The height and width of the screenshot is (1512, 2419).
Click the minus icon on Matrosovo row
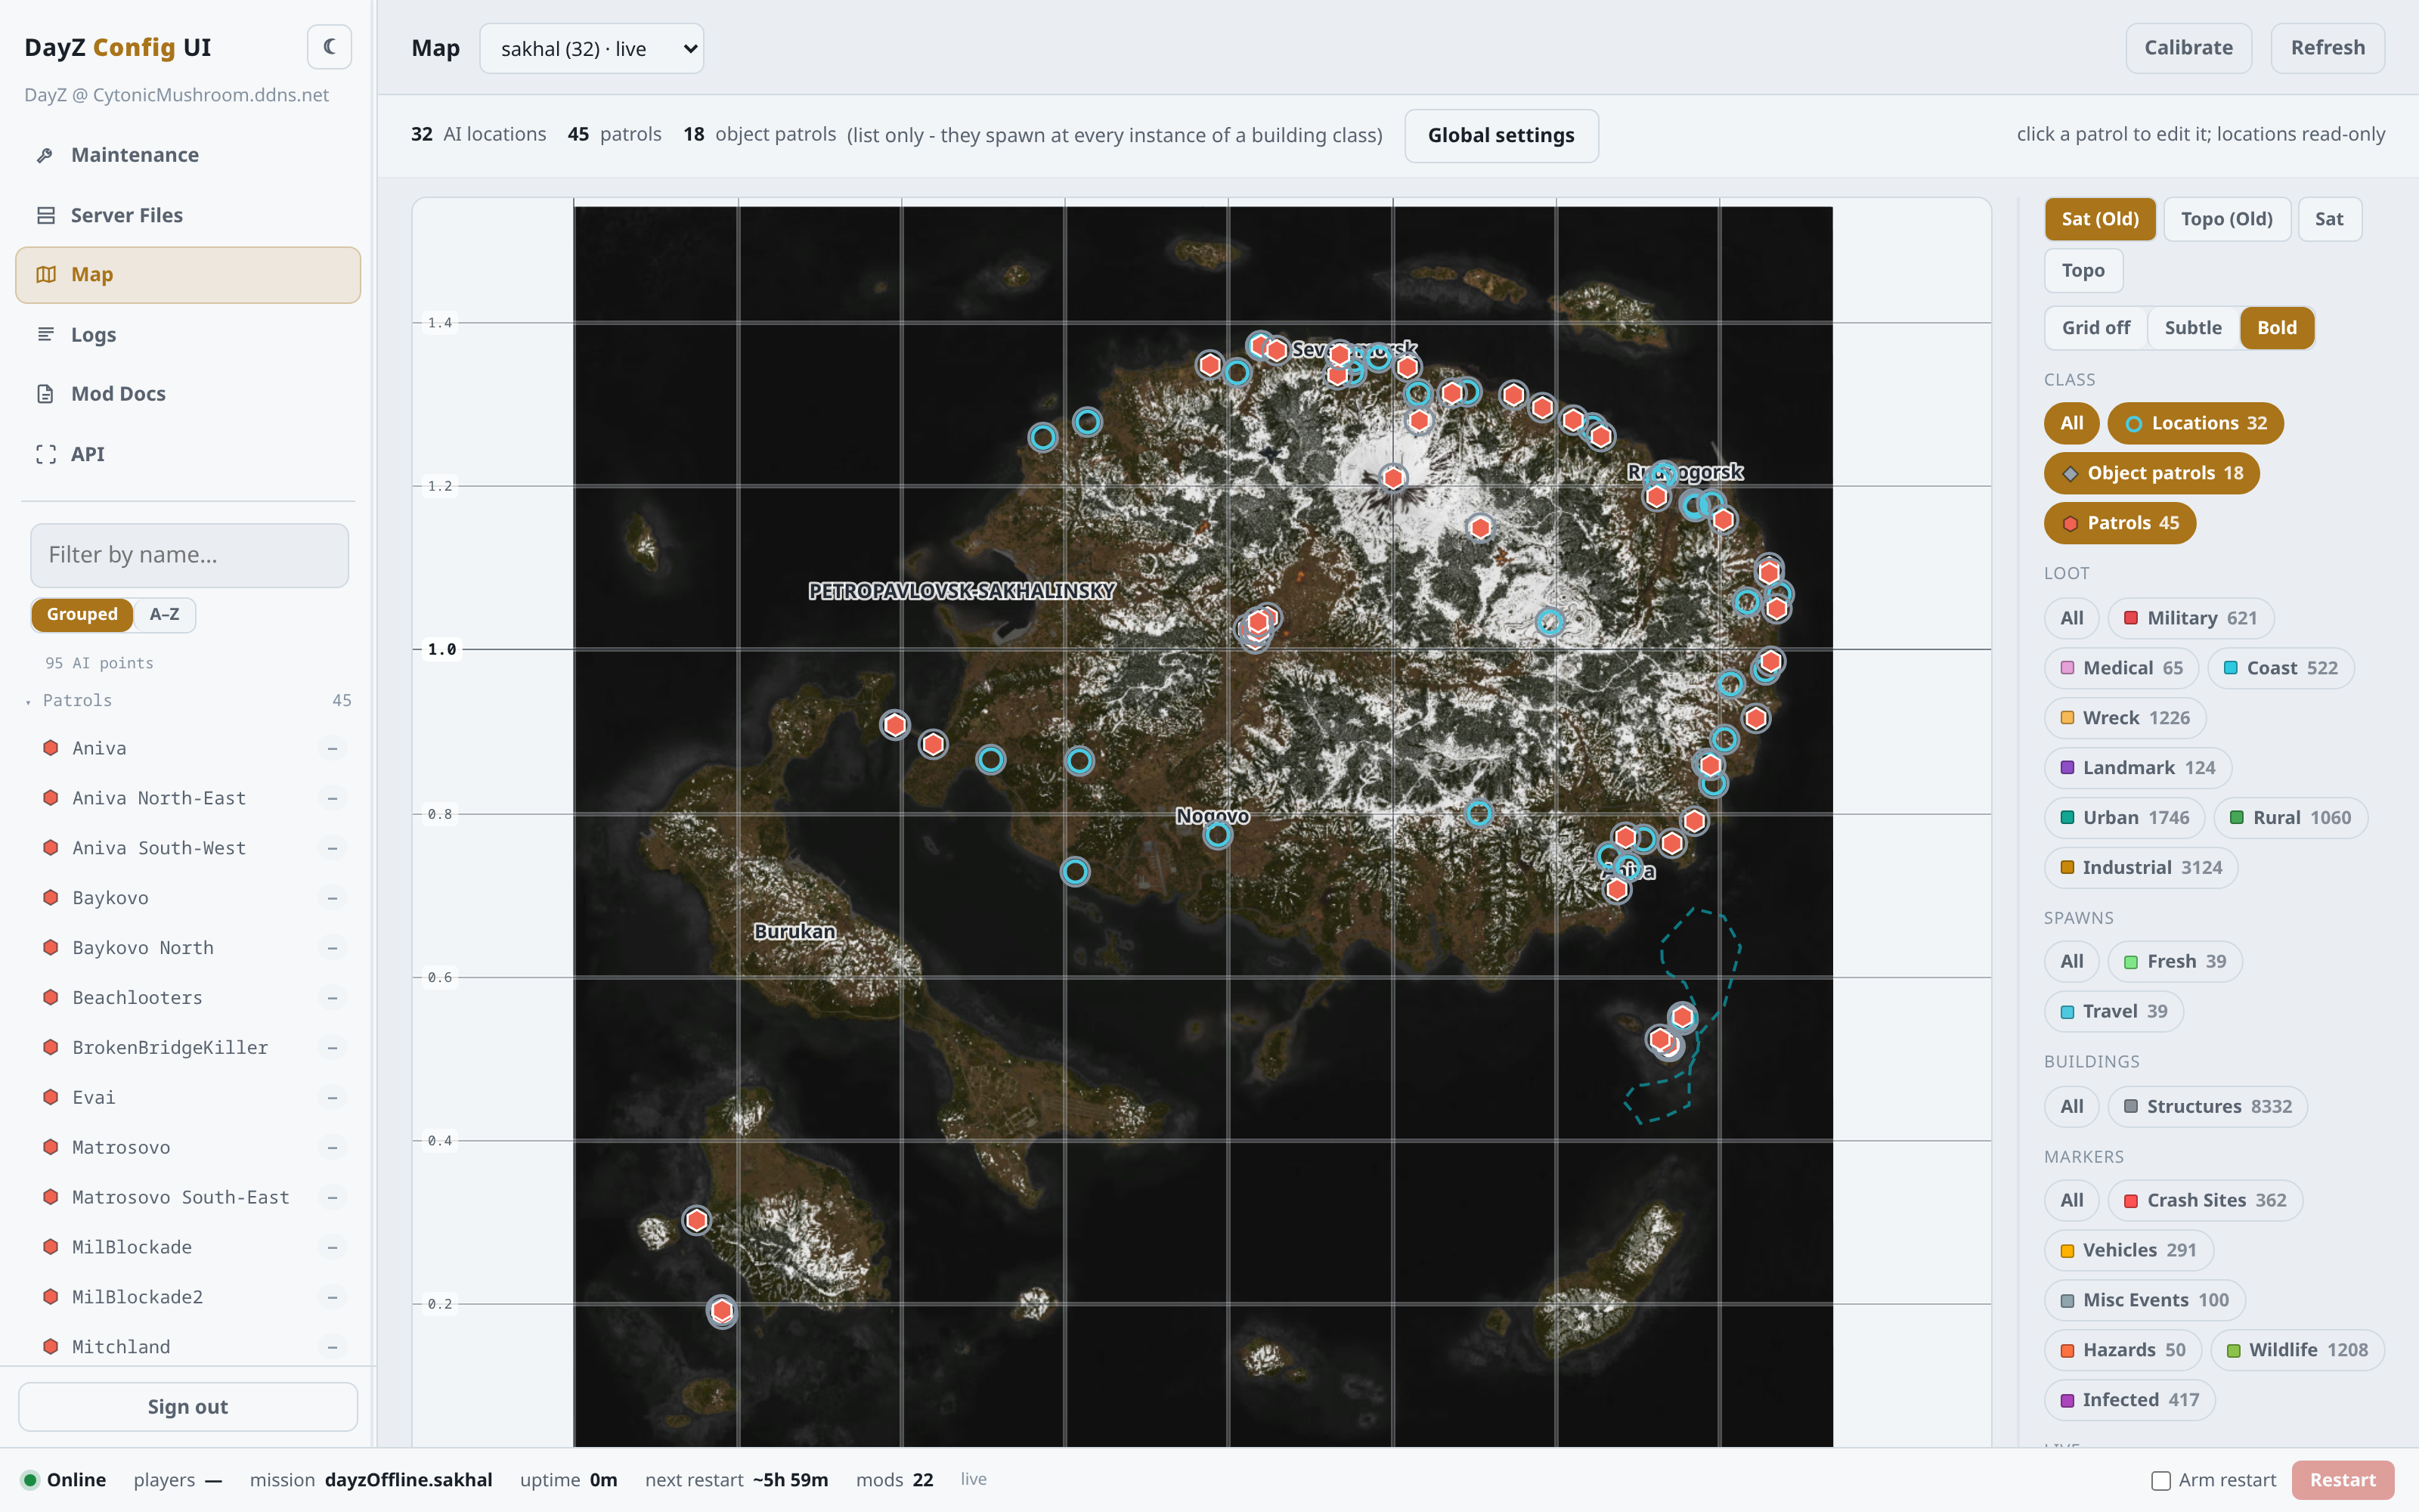coord(332,1148)
